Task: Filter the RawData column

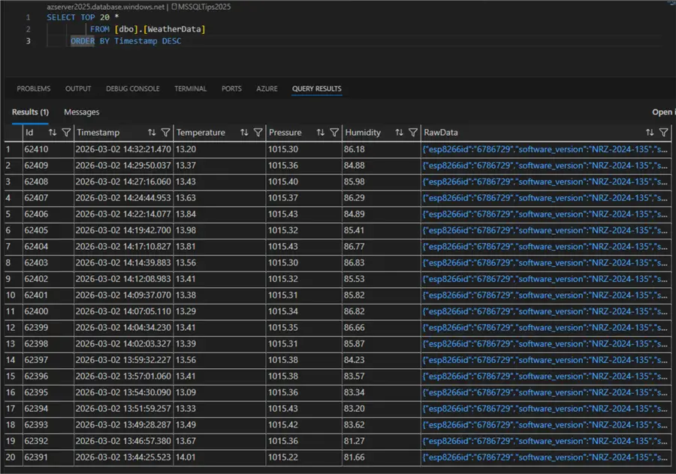Action: click(x=664, y=133)
